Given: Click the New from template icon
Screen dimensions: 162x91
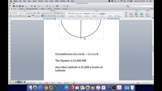Looking at the screenshot, I should pyautogui.click(x=14, y=6).
